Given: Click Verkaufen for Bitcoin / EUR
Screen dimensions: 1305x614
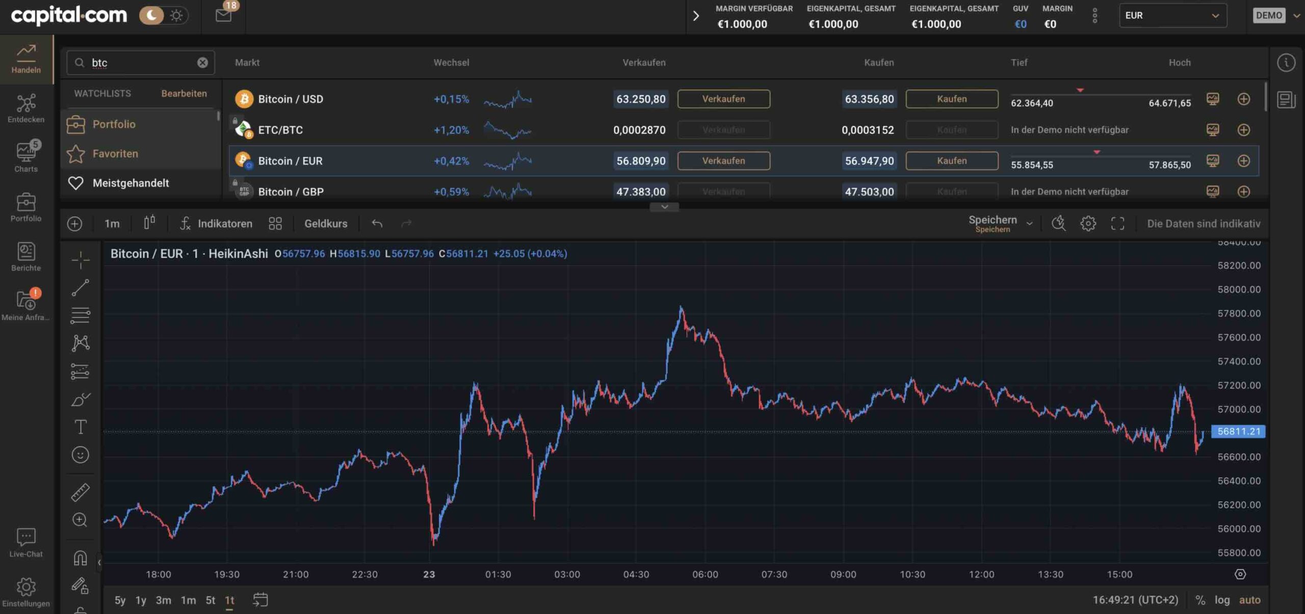Looking at the screenshot, I should (x=723, y=161).
